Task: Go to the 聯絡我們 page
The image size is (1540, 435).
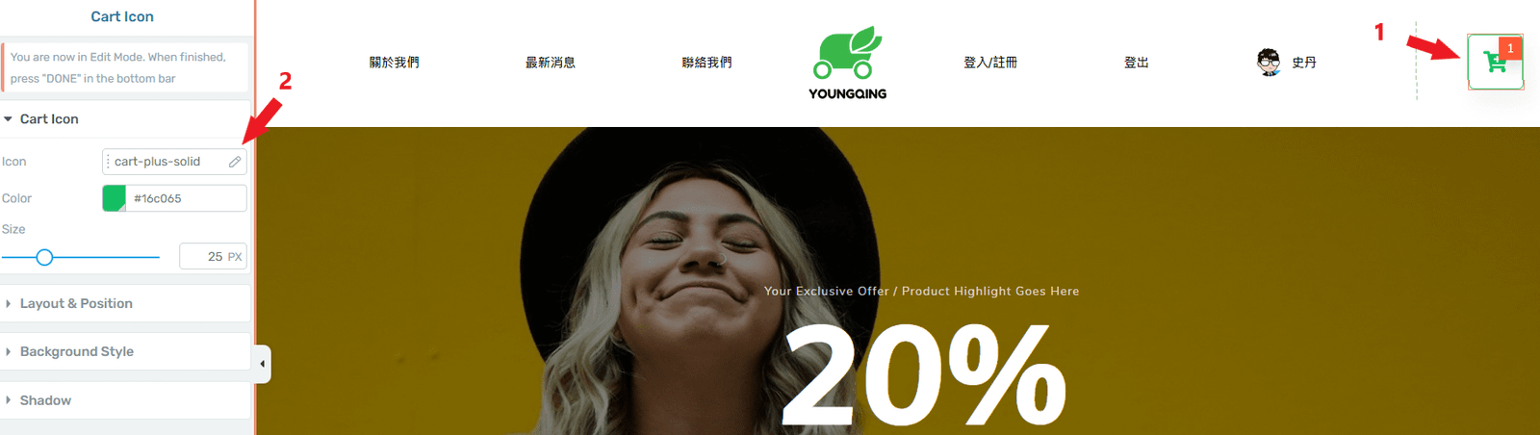Action: [706, 63]
